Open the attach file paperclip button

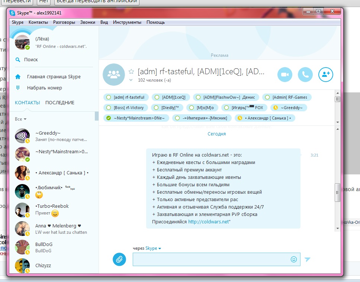coord(119,259)
